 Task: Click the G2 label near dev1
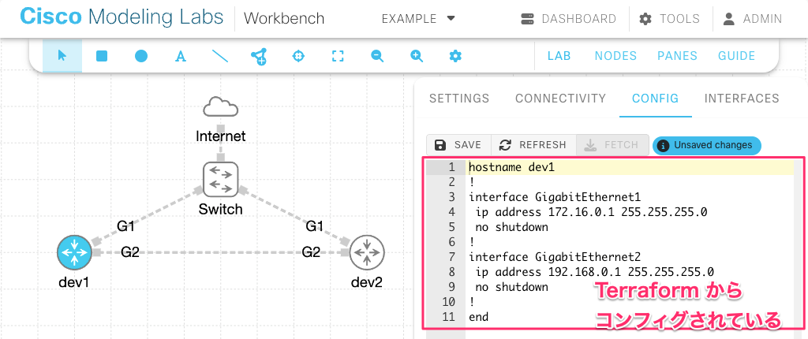130,252
